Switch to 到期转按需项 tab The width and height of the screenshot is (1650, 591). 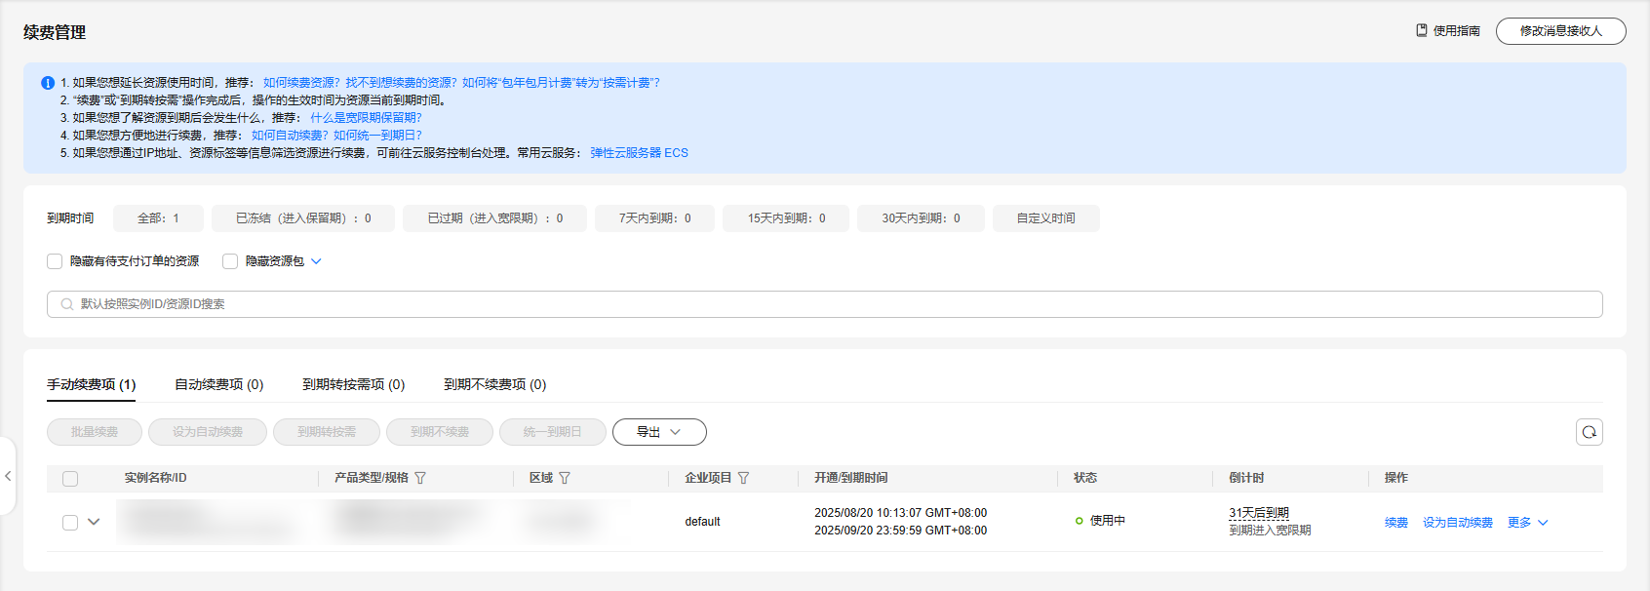(353, 384)
